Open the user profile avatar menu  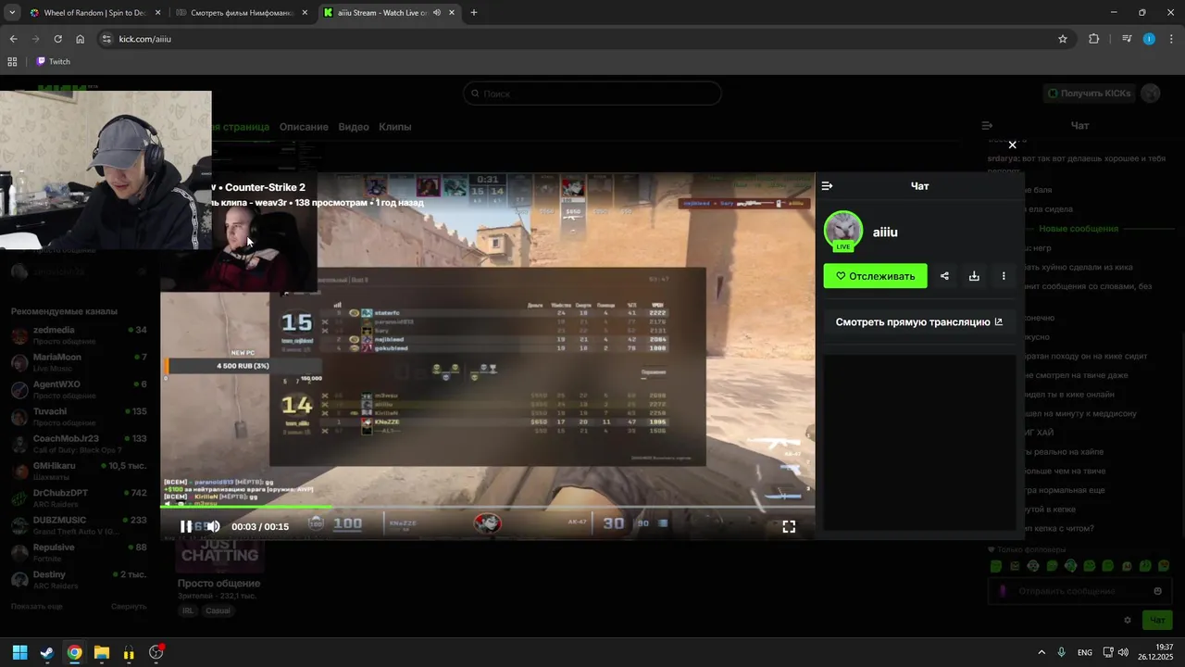point(1151,94)
